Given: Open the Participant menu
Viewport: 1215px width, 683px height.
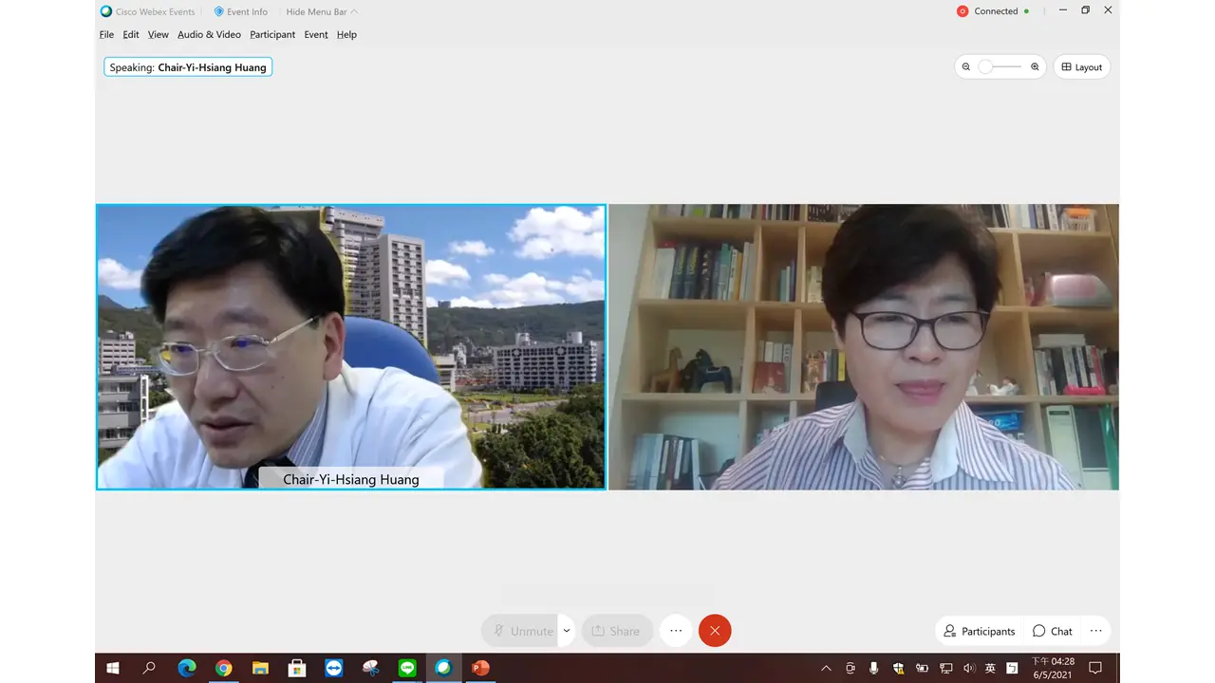Looking at the screenshot, I should [x=272, y=34].
